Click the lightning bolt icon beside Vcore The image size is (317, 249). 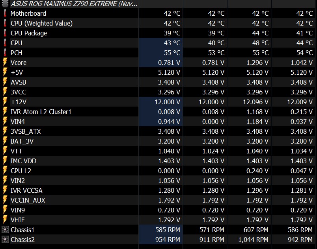pyautogui.click(x=5, y=63)
